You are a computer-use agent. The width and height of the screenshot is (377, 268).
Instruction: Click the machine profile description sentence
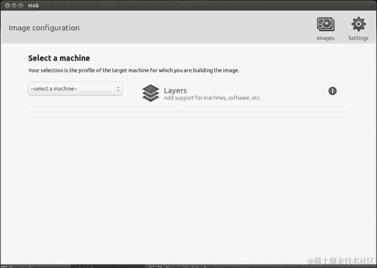tap(134, 70)
